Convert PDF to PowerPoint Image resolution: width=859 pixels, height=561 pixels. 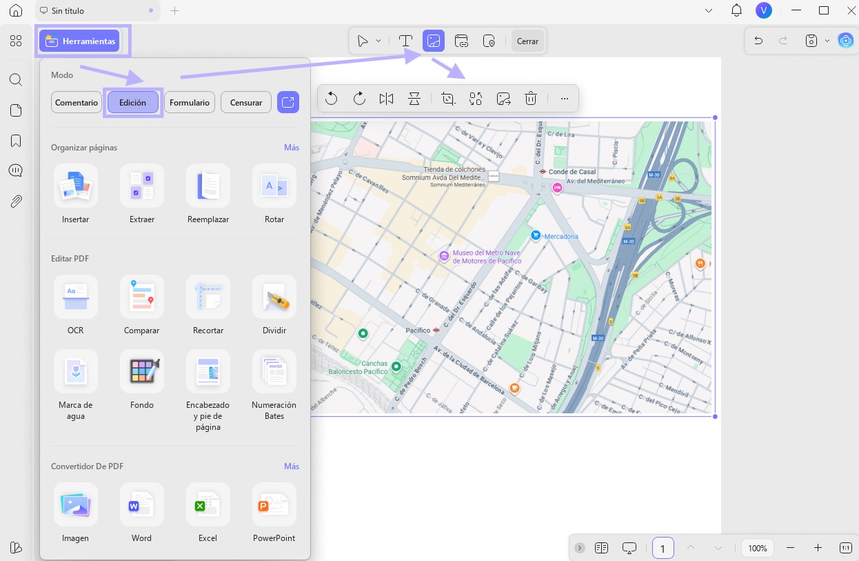point(274,512)
